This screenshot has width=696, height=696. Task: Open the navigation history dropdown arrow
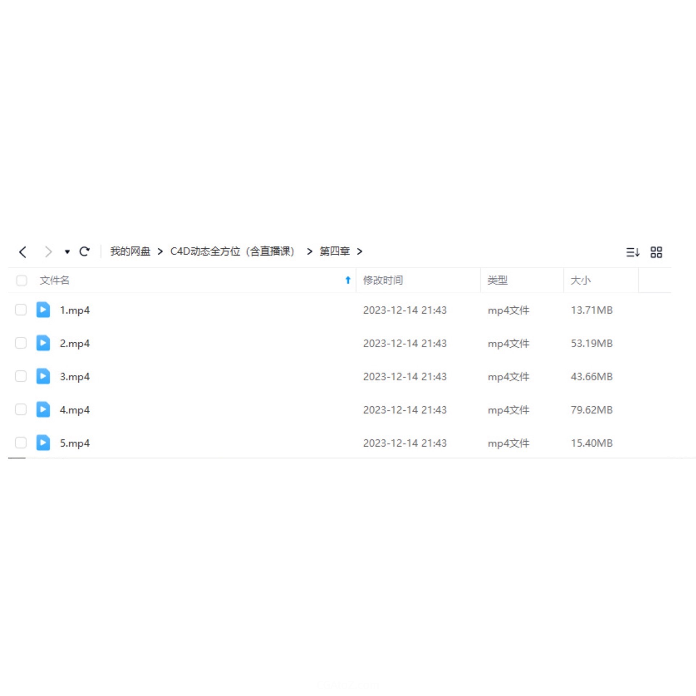click(x=67, y=252)
